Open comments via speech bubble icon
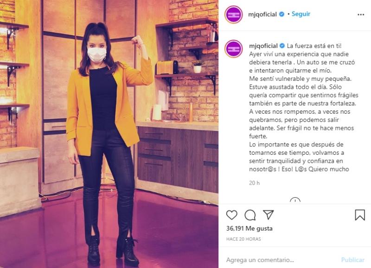The height and width of the screenshot is (268, 371). point(250,215)
